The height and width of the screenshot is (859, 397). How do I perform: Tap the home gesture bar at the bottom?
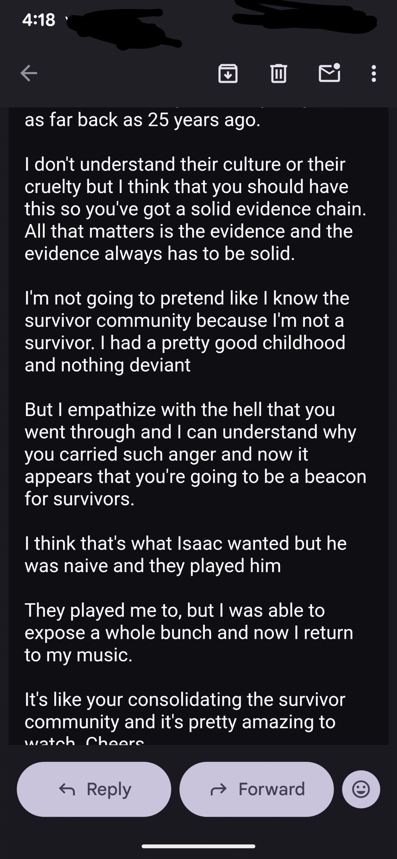point(198,846)
